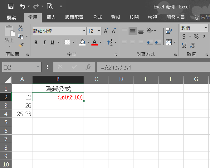Click the Redo arrow icon

36,6
